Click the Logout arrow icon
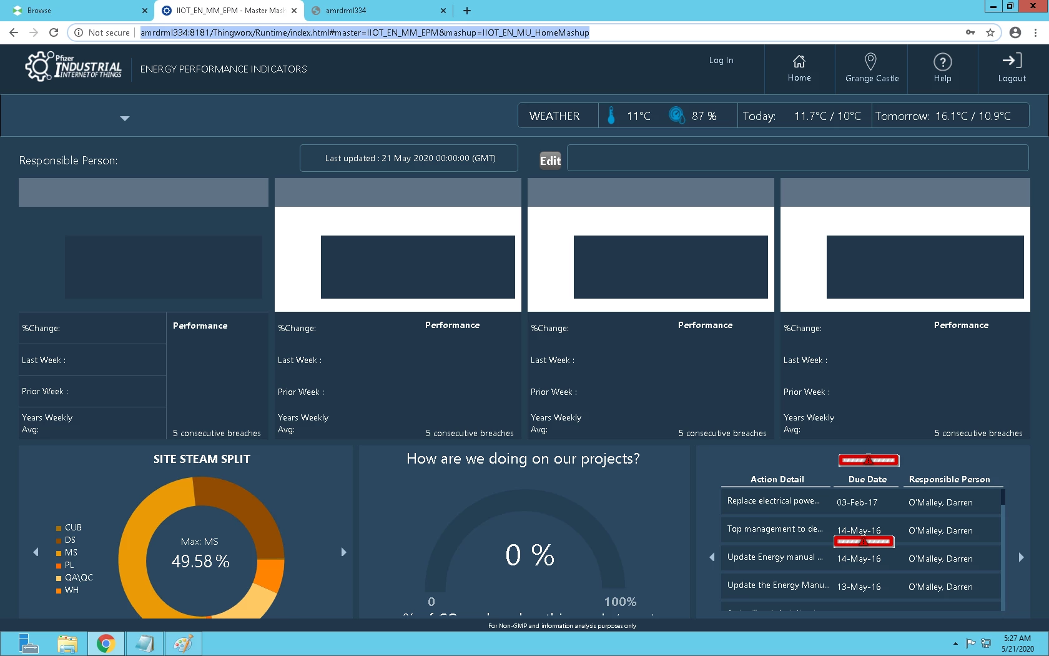The image size is (1049, 656). [x=1012, y=61]
